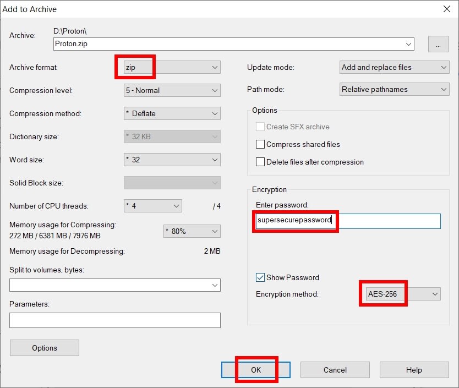Click the Options button
The image size is (459, 388).
(45, 348)
